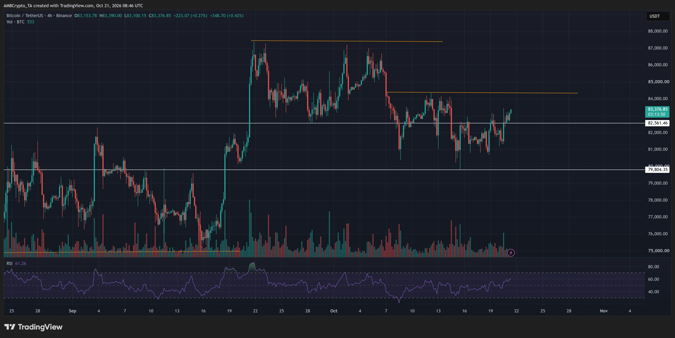The height and width of the screenshot is (338, 675).
Task: Click the 82,561.46 horizontal line price label
Action: pyautogui.click(x=658, y=123)
